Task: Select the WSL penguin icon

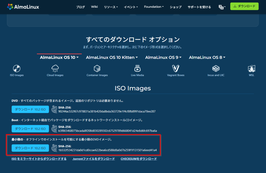Action: click(x=251, y=68)
